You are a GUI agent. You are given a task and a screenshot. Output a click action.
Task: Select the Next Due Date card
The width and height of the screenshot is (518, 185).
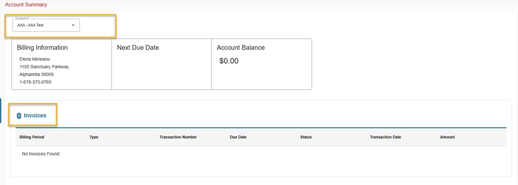(161, 64)
